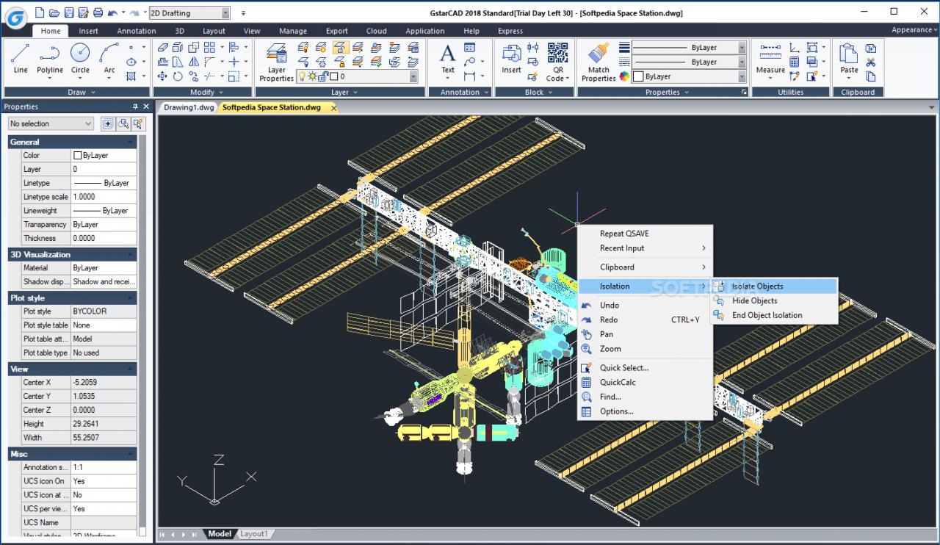Collapse the General section
940x545 pixels.
(131, 142)
